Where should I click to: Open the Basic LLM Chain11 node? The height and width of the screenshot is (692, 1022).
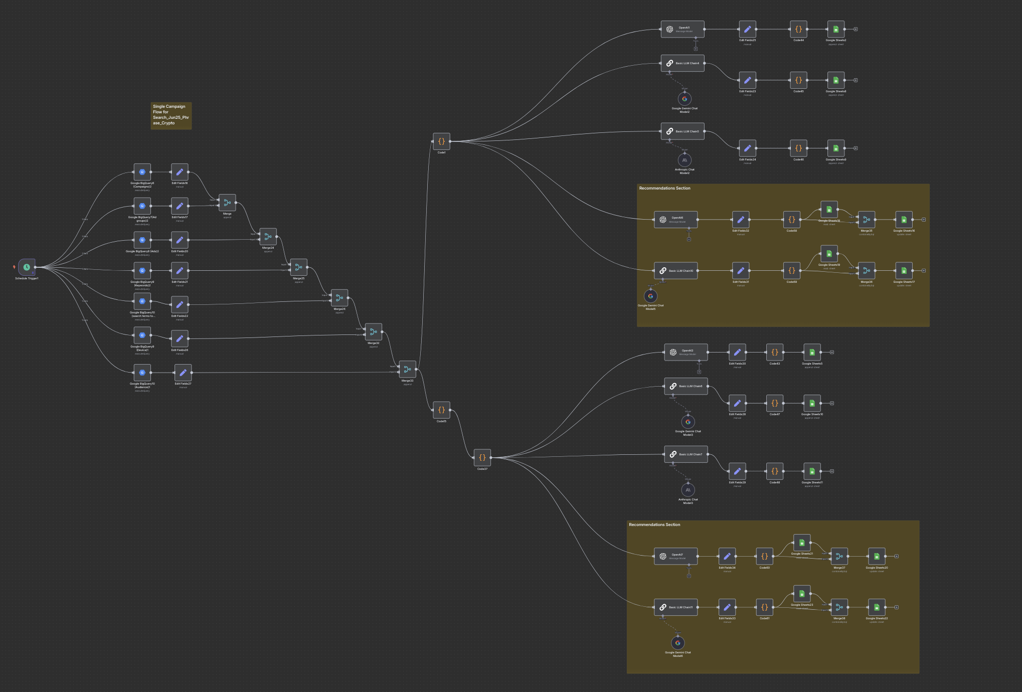(x=675, y=607)
